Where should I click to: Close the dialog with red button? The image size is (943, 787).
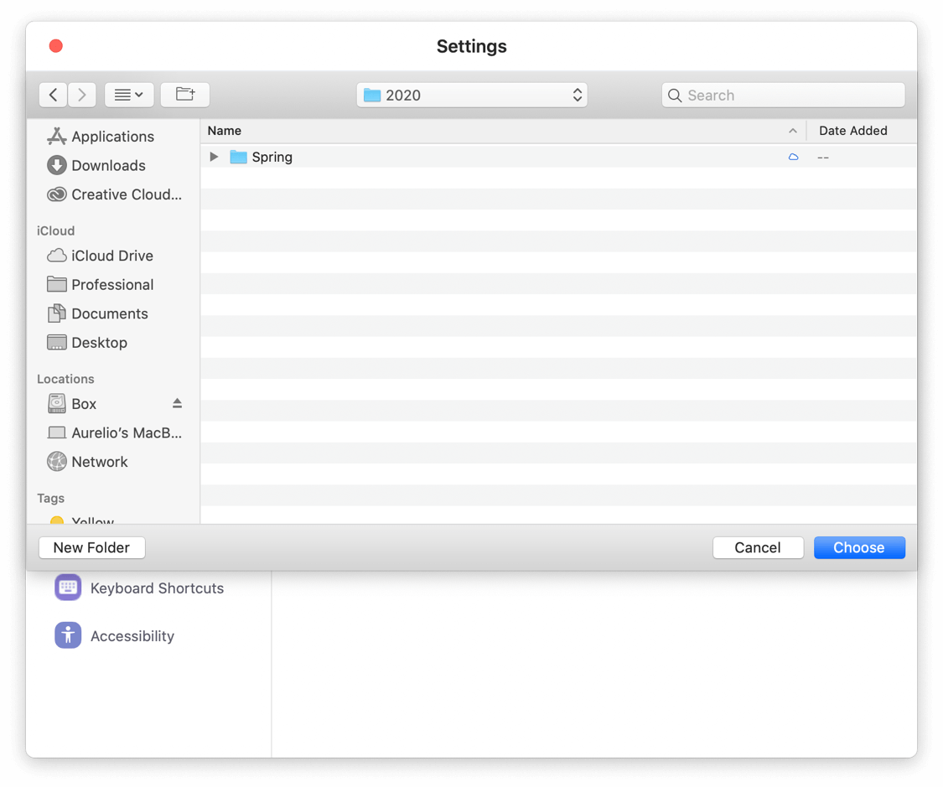[x=56, y=46]
